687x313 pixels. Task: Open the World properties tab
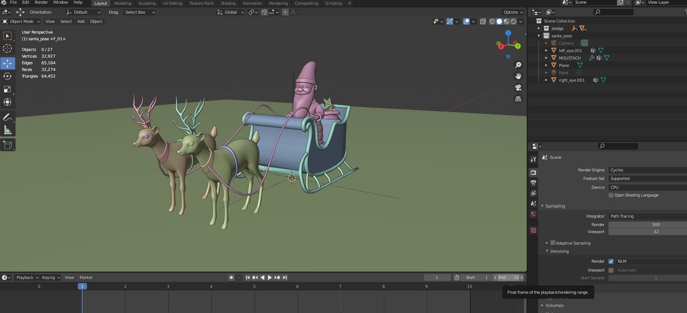[x=533, y=214]
